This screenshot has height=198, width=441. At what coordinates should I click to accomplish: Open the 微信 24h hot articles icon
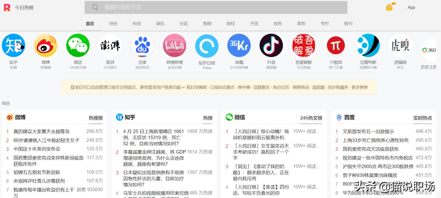78,45
